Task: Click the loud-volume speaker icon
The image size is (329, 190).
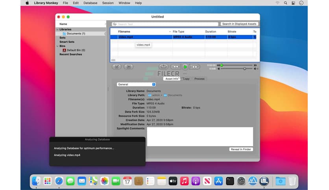Action: (256, 69)
